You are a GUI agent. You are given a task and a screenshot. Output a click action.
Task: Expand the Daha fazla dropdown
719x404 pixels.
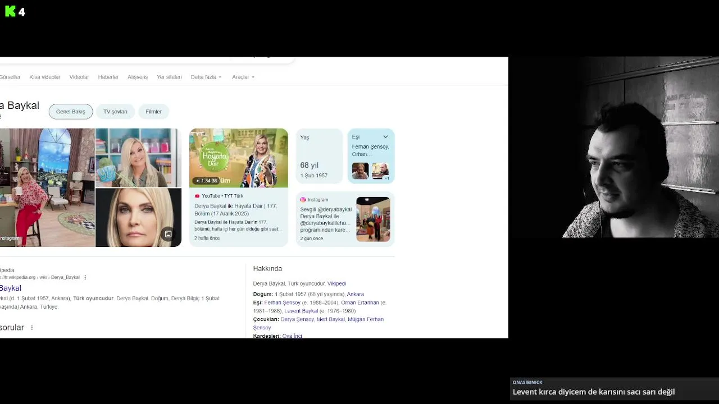click(206, 77)
